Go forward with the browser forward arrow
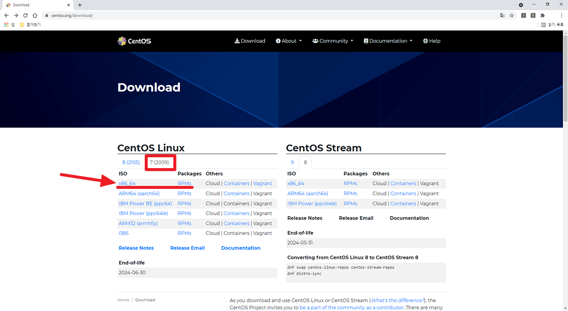 pyautogui.click(x=16, y=16)
